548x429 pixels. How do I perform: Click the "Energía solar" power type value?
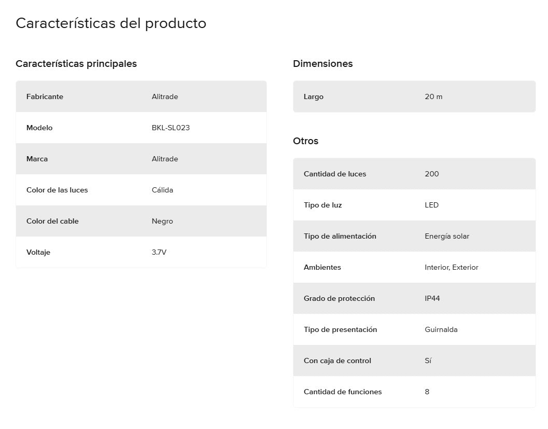coord(447,237)
